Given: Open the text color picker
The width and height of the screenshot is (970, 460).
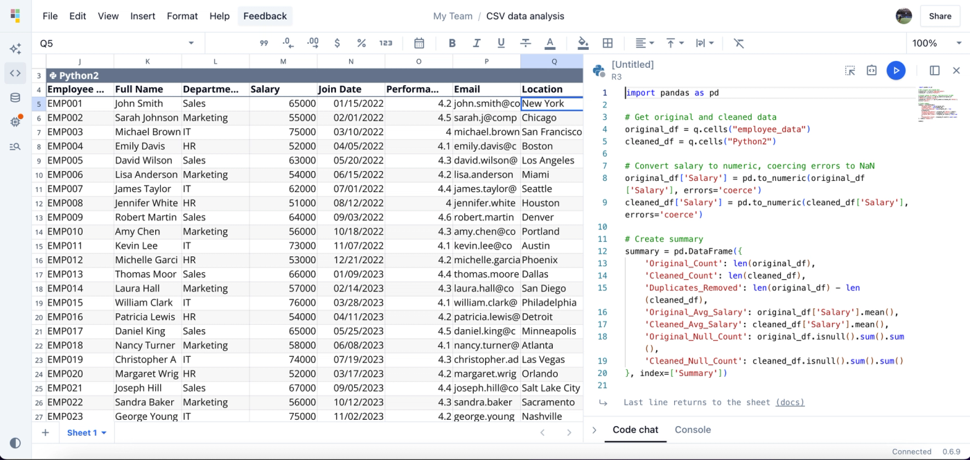Looking at the screenshot, I should [x=550, y=43].
